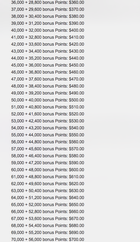Click the $640.00 price row
Viewport: 140px width, 242px height.
coord(48,198)
